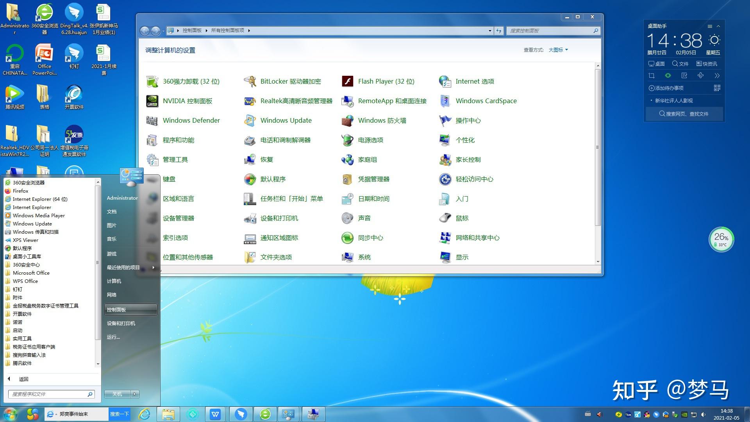Expand the 最近使用的项目 submenu arrow
The height and width of the screenshot is (422, 750).
coord(154,267)
